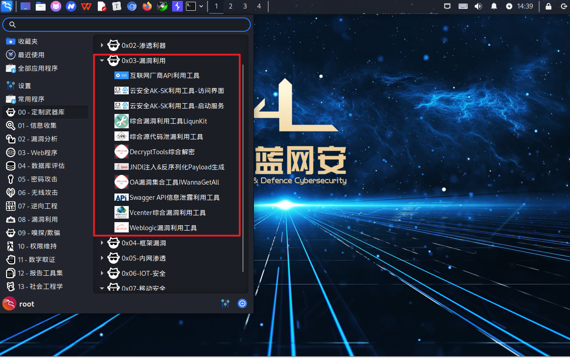Lock the screen with padlock icon
The image size is (570, 358).
click(x=549, y=6)
